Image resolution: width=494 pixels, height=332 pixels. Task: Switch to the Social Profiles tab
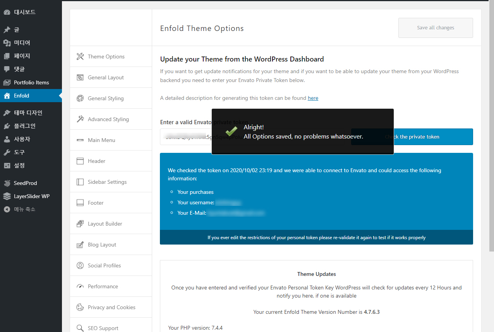coord(111,265)
